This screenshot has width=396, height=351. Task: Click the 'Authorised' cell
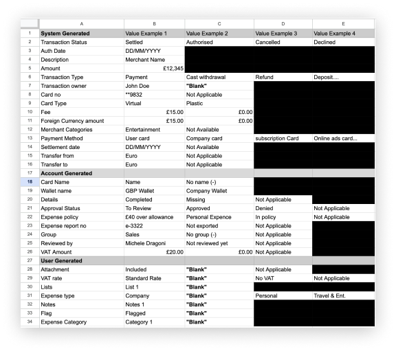pos(219,42)
